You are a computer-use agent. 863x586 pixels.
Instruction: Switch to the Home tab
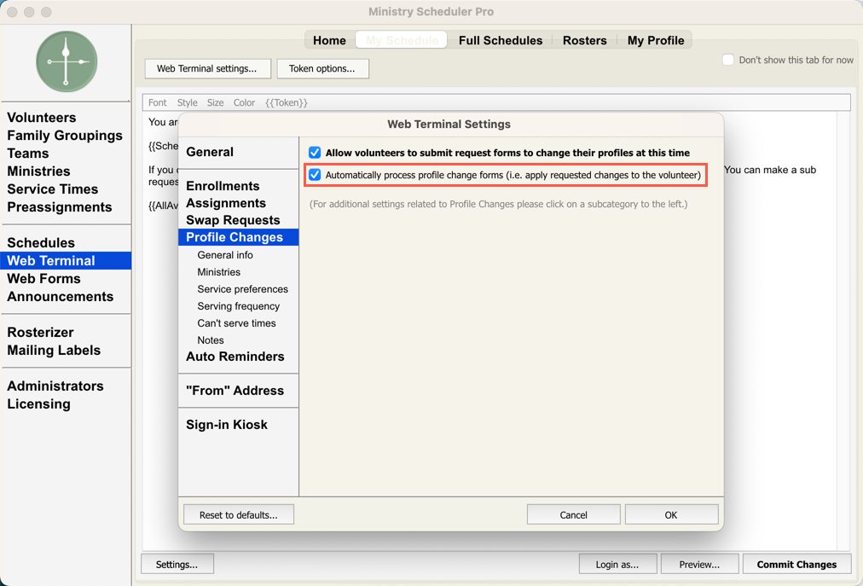click(x=330, y=40)
